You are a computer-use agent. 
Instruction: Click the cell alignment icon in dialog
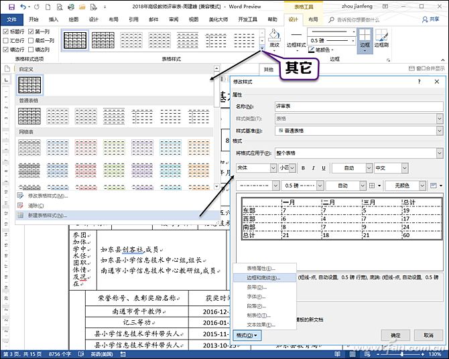[434, 186]
